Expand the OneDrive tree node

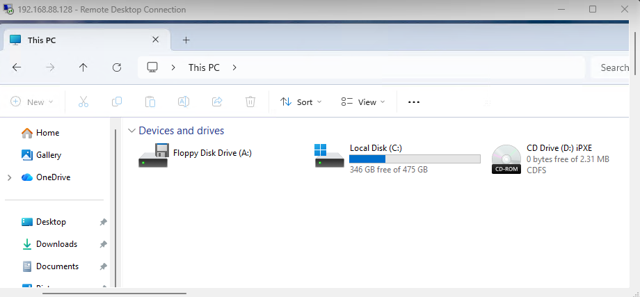point(9,177)
